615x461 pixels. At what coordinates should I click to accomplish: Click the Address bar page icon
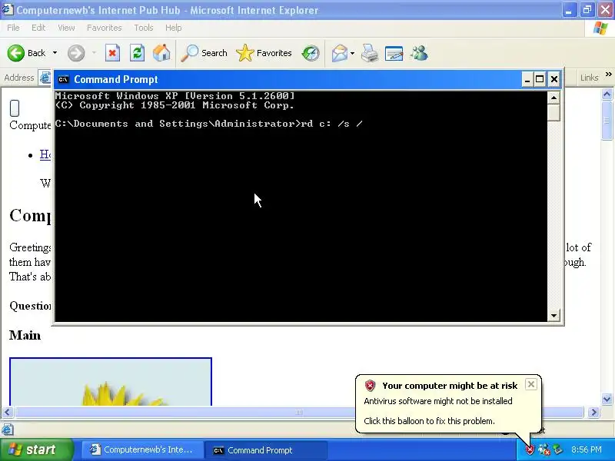click(45, 78)
